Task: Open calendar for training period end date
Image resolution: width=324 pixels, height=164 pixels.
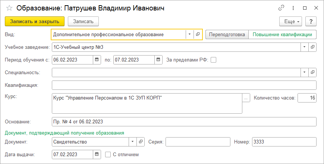Action: [x=158, y=60]
